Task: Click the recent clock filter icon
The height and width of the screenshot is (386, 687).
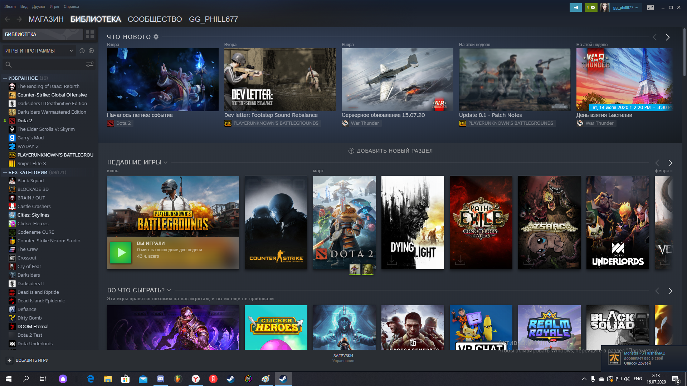Action: [82, 51]
